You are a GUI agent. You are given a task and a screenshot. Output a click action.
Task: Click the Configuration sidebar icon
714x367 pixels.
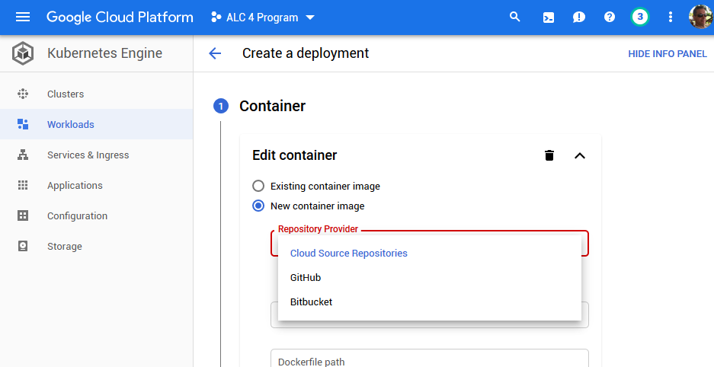click(x=23, y=215)
